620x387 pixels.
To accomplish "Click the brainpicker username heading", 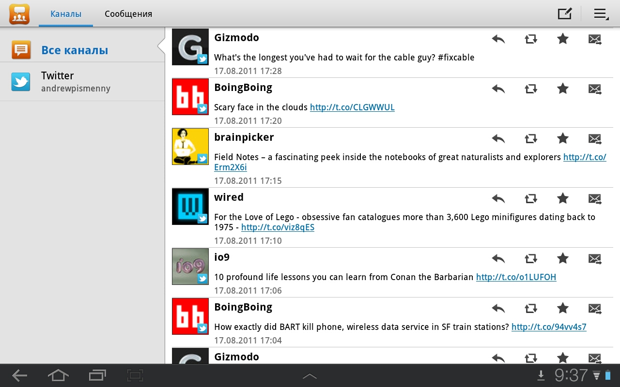I will tap(244, 137).
